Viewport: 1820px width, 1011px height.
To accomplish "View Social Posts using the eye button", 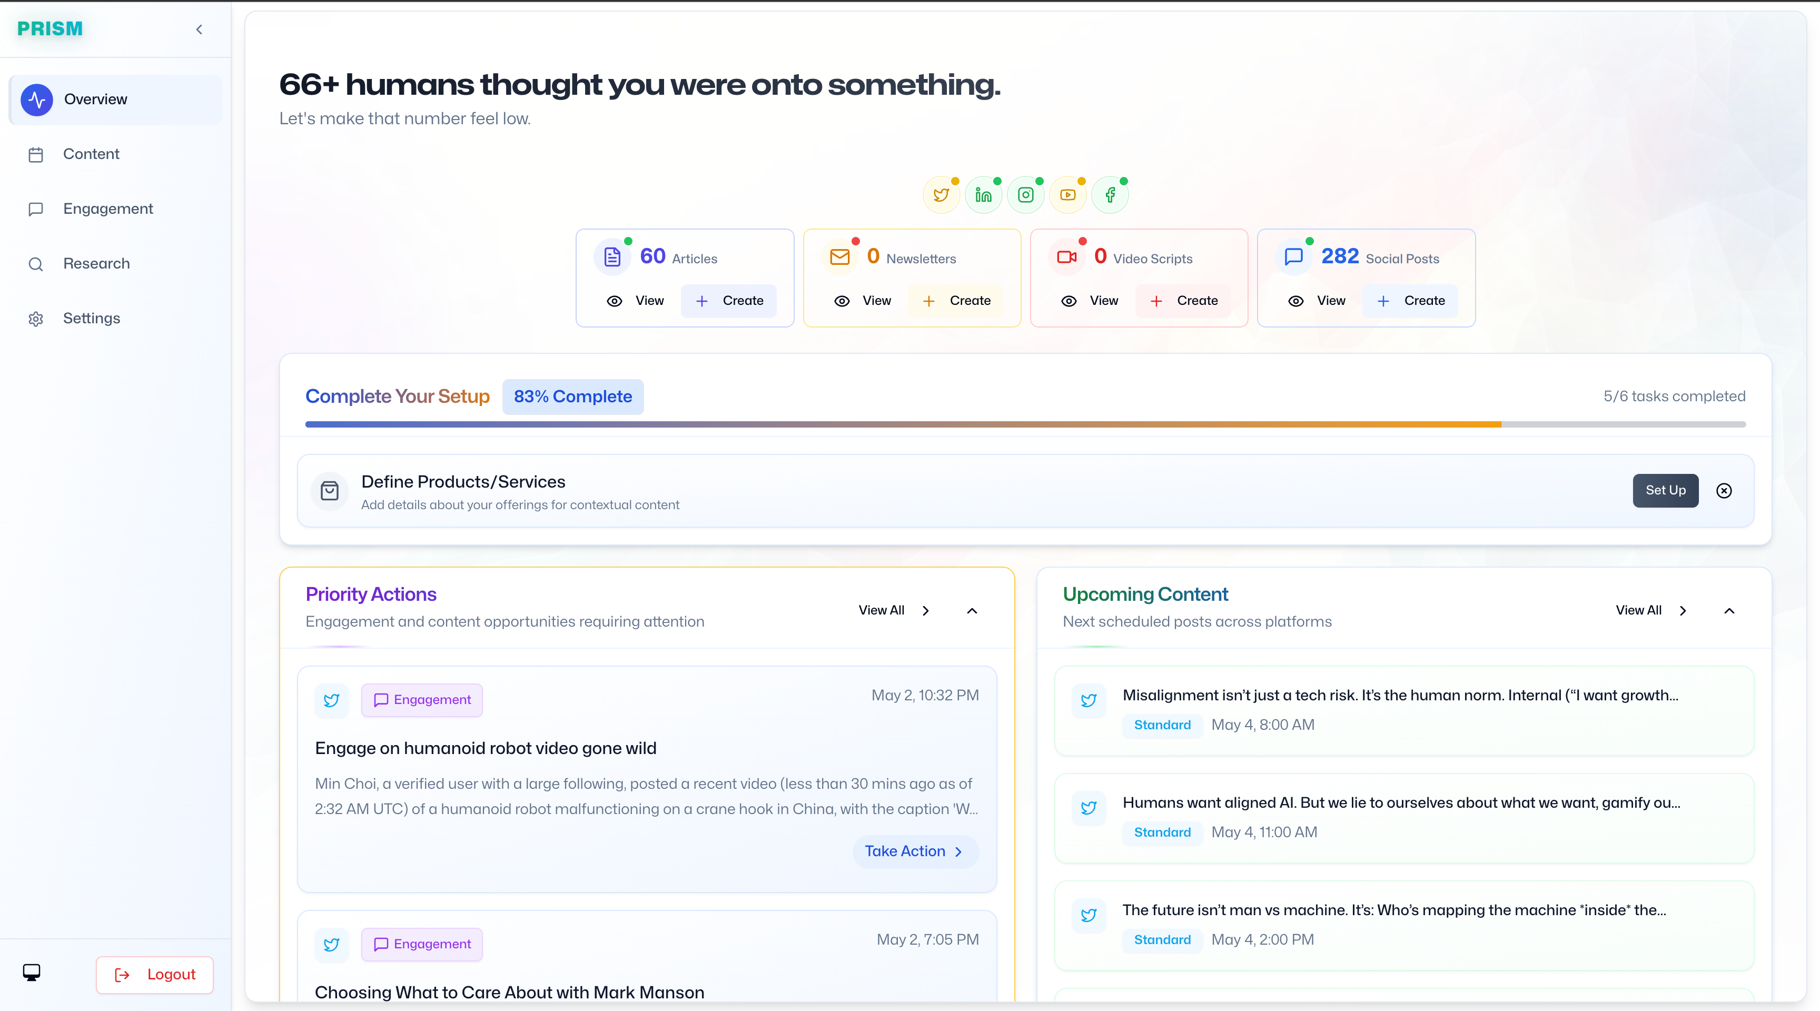I will [1317, 301].
